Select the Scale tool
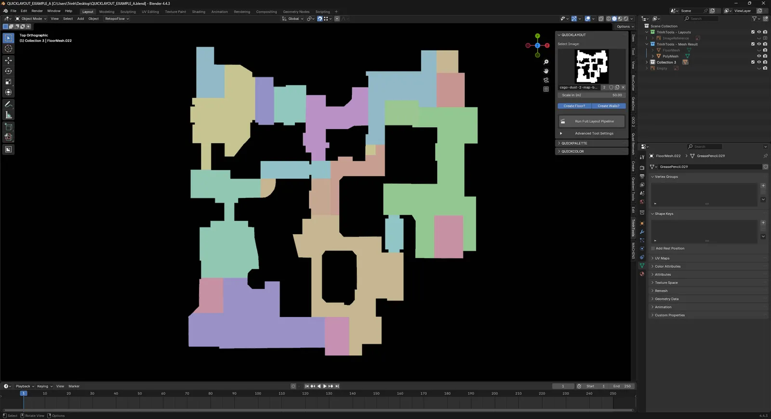This screenshot has width=771, height=419. [8, 81]
